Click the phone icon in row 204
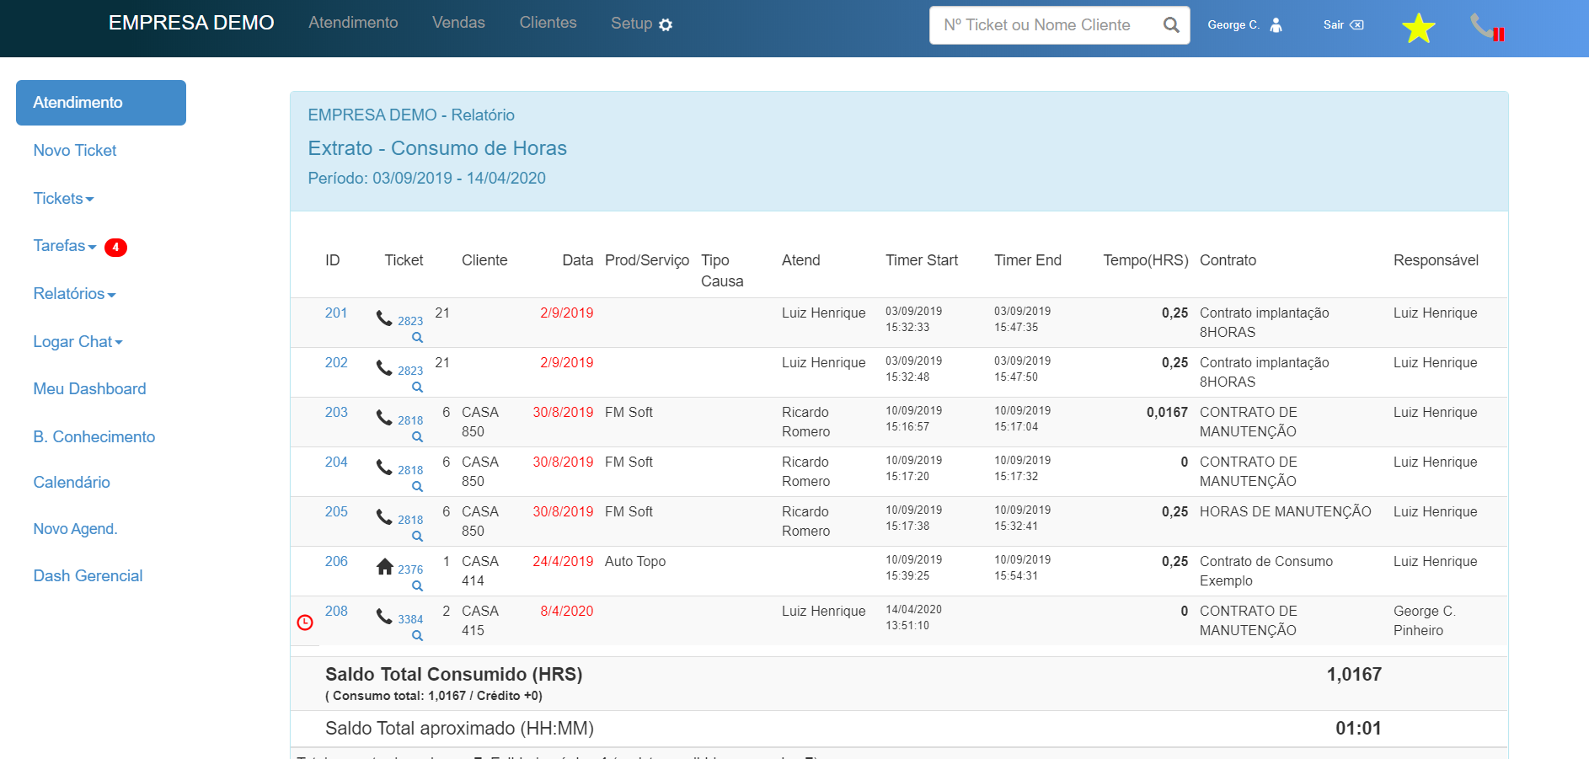The height and width of the screenshot is (759, 1589). (x=384, y=467)
